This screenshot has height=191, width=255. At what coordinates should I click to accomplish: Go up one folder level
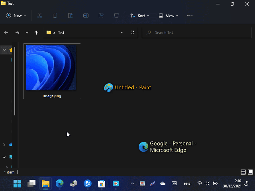pos(36,33)
